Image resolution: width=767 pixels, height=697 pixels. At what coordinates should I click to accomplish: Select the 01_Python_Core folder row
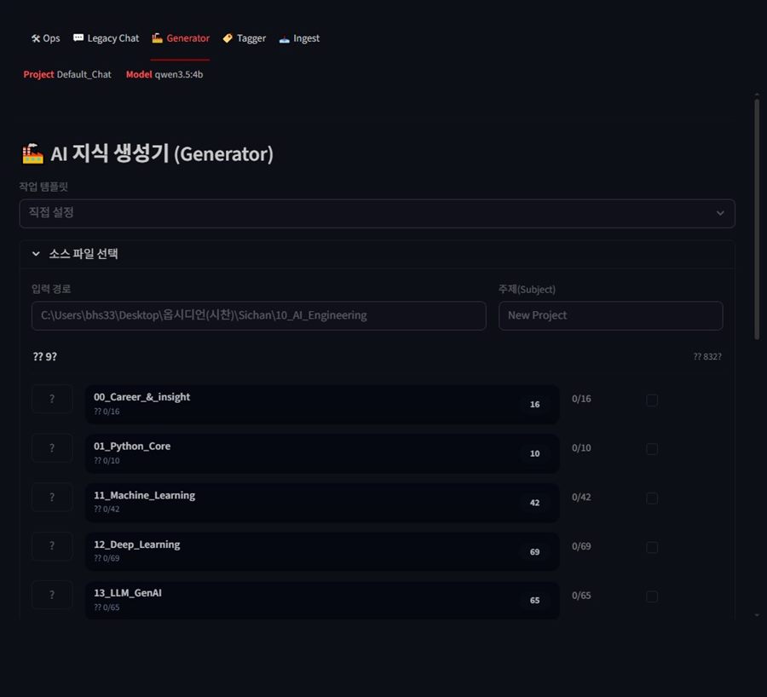click(298, 453)
